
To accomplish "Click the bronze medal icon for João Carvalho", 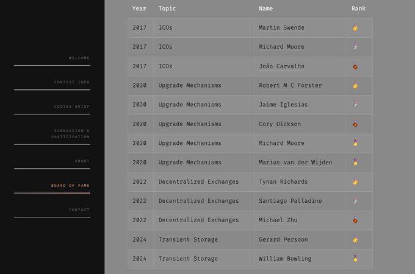I will 355,66.
